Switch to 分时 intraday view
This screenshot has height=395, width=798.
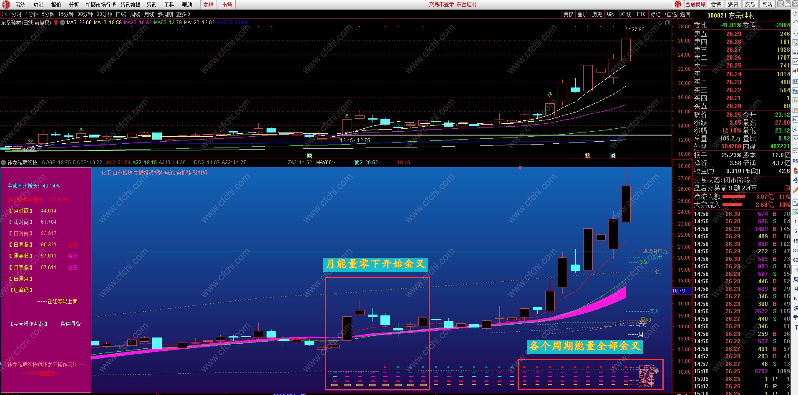pos(17,14)
